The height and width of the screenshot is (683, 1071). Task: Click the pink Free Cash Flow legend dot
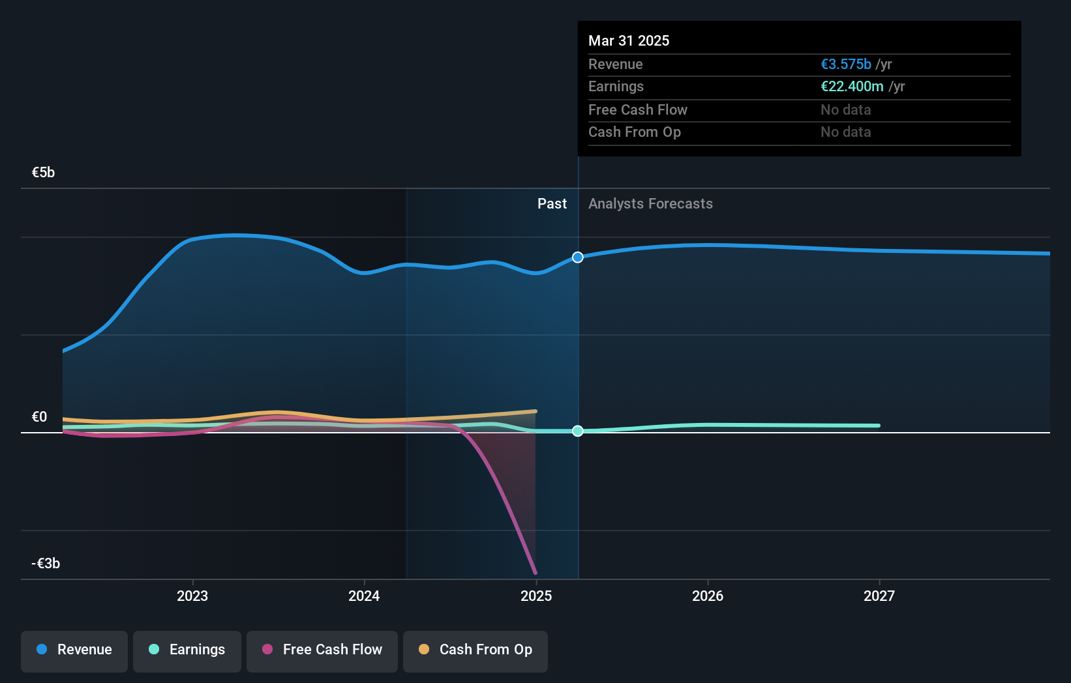tap(267, 649)
